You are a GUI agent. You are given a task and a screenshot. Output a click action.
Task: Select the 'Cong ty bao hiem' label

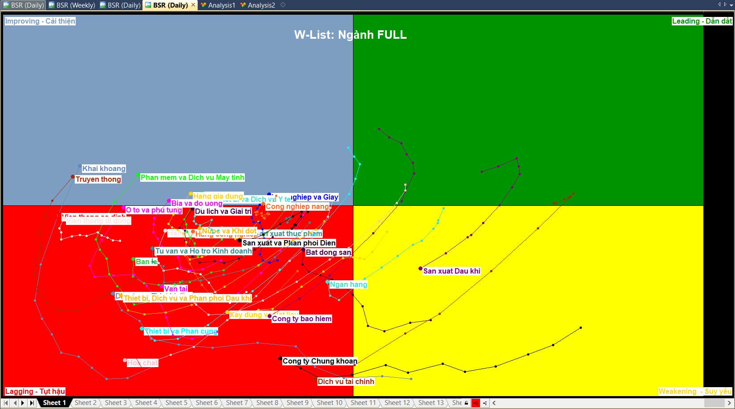tap(302, 319)
